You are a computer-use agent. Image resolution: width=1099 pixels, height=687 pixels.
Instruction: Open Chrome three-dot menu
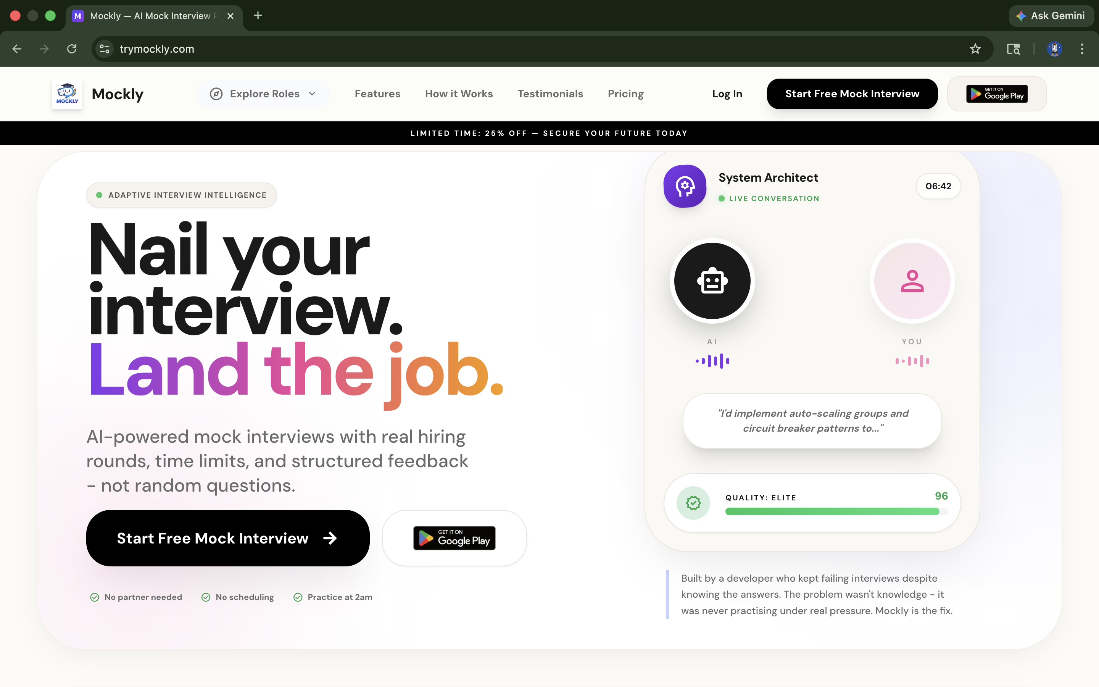pyautogui.click(x=1082, y=48)
